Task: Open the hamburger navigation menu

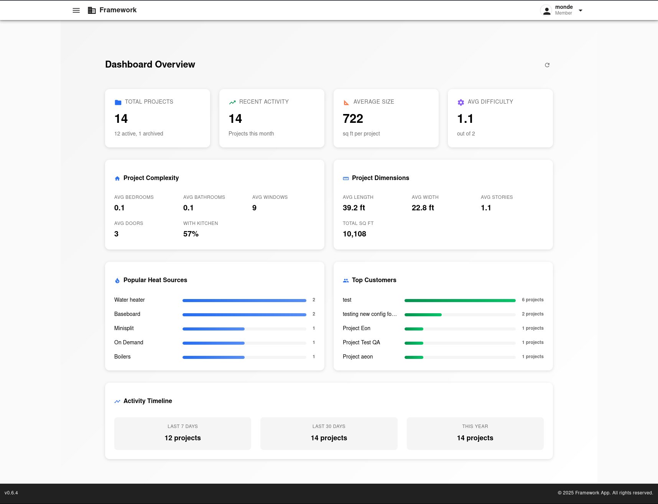Action: coord(76,10)
